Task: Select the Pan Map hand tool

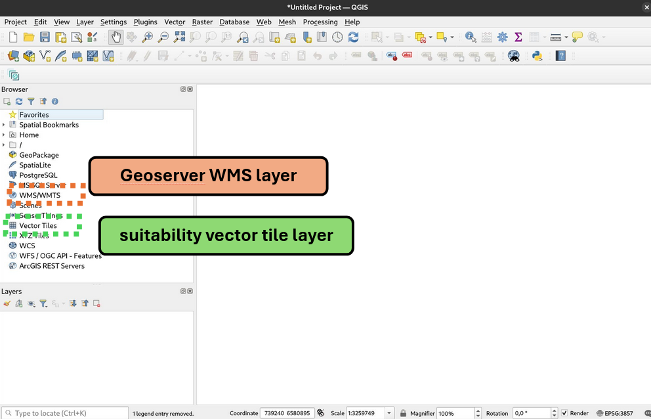Action: (x=116, y=37)
